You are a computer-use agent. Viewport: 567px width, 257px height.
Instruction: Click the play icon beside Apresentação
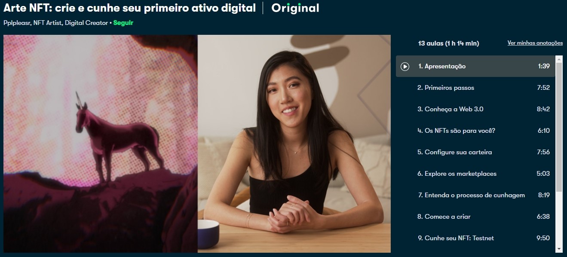(x=405, y=66)
